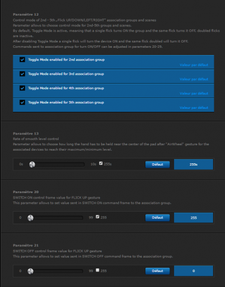Screen dimensions: 225x287
Task: Click Défaut button for Paramètre 21
Action: click(157, 271)
